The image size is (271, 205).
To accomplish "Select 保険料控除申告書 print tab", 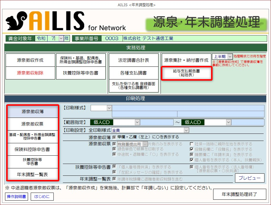I will click(x=33, y=149).
